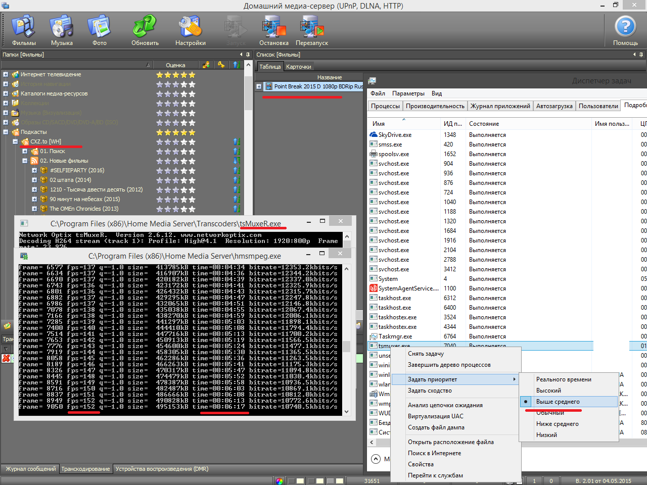Choose Ниже среднего priority
This screenshot has height=485, width=647.
click(557, 424)
